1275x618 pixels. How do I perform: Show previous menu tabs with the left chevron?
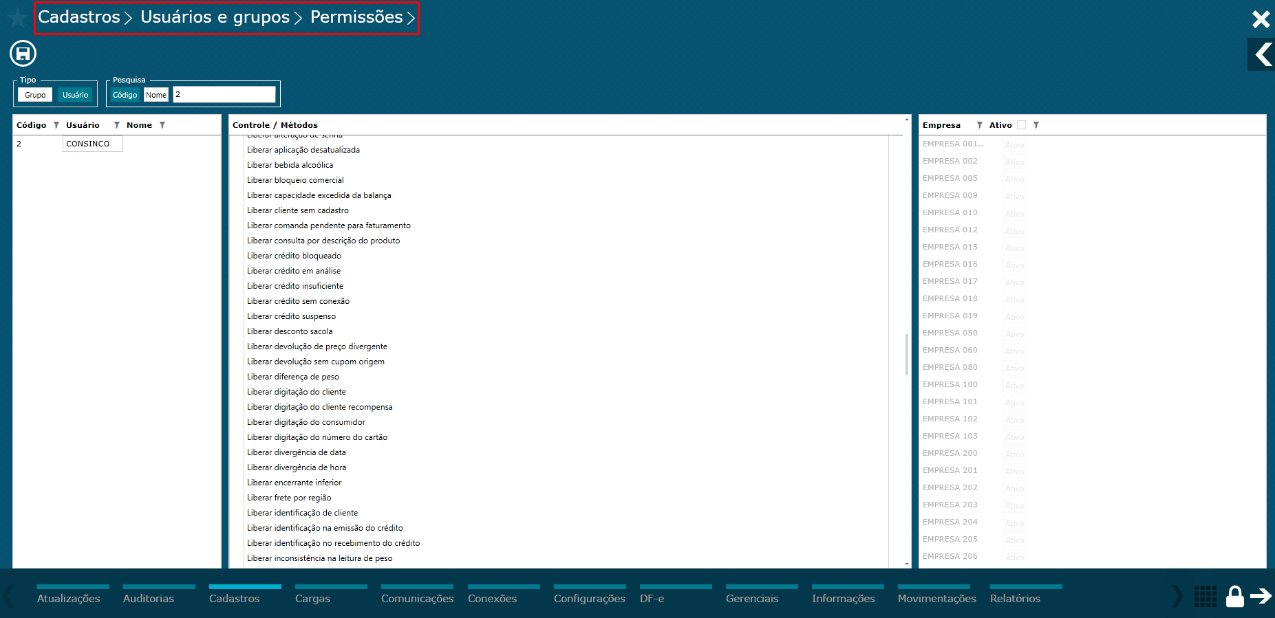(x=8, y=596)
